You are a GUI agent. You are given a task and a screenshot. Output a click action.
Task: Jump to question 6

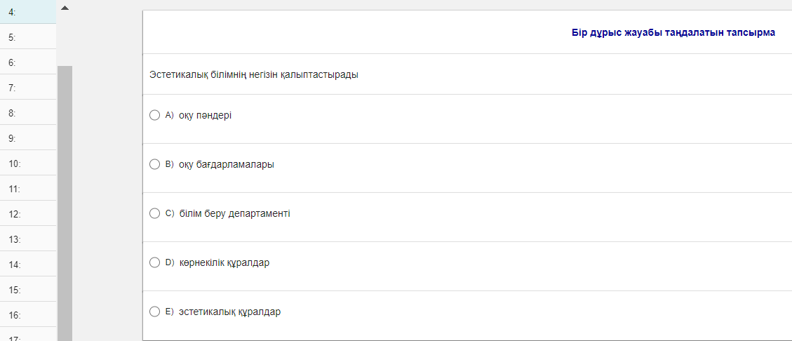coord(28,62)
